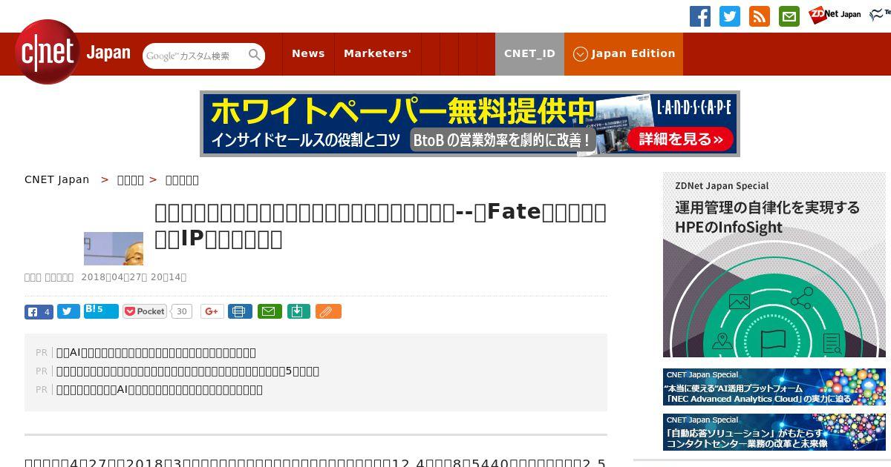This screenshot has width=891, height=467.
Task: Tweet the article via Twitter share button
Action: click(68, 311)
